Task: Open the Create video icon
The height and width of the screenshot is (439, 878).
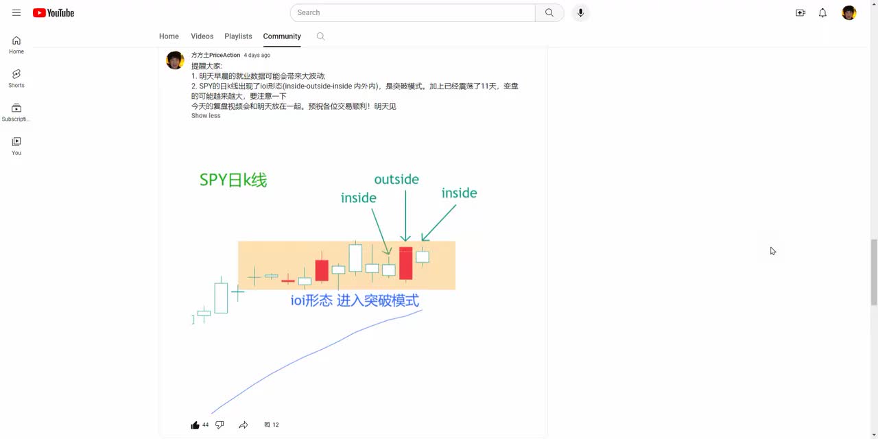Action: click(x=800, y=12)
